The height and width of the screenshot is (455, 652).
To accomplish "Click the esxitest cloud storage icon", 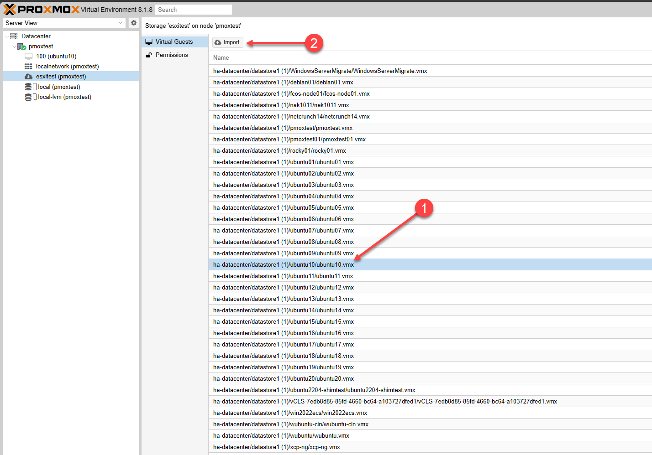I will (x=28, y=76).
